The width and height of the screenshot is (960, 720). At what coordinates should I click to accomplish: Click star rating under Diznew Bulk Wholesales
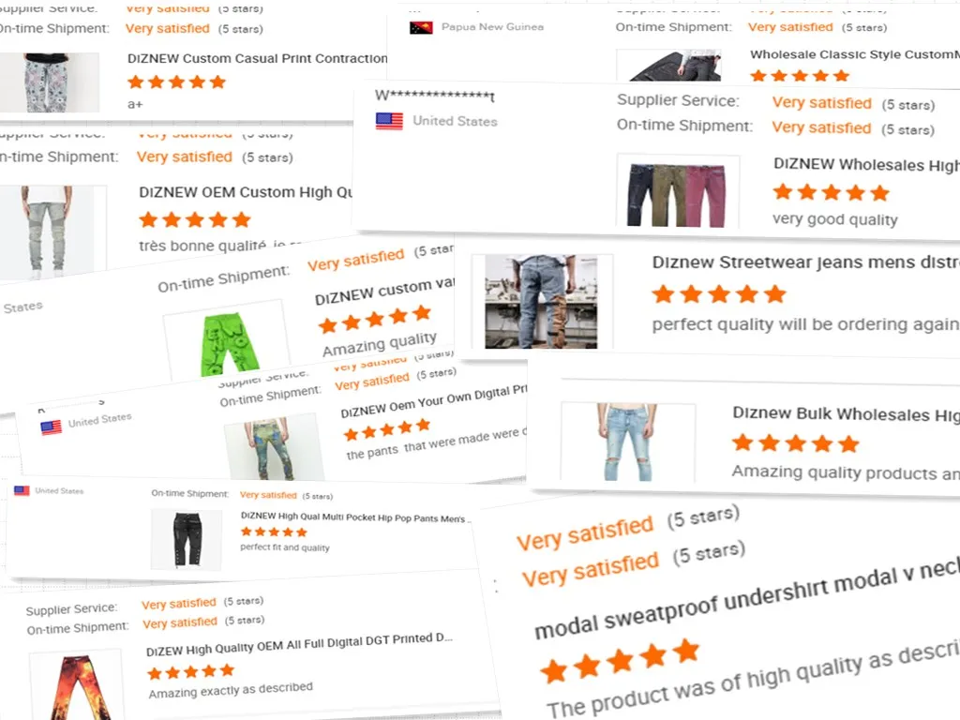coord(796,442)
